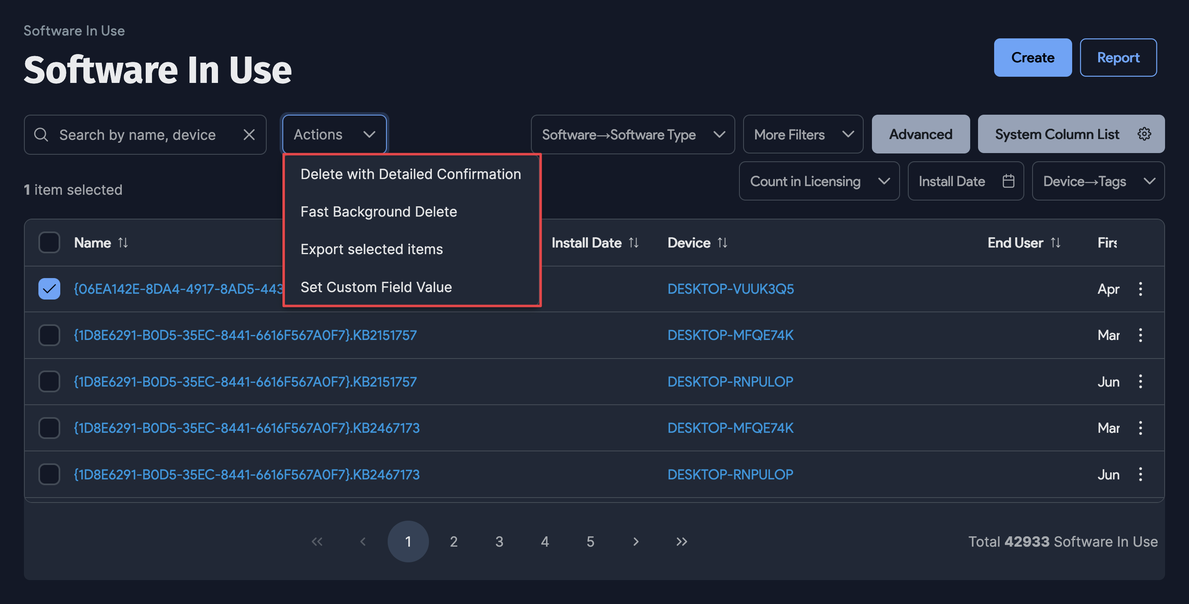Sort the table by the Name column arrows

pyautogui.click(x=123, y=242)
